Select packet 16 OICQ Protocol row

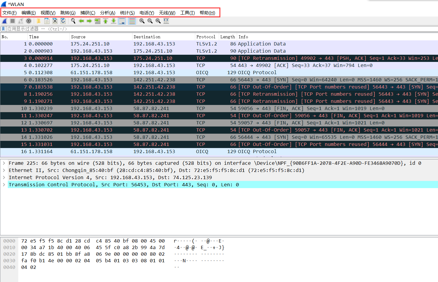(219, 151)
